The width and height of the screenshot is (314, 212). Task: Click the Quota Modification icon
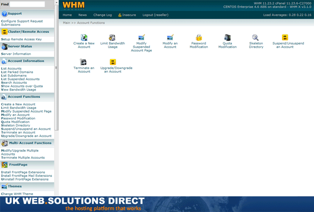pos(228,37)
